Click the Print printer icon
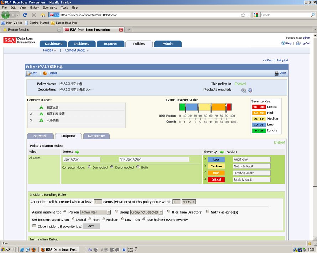Screen dimensions: 317x253 click(x=276, y=74)
